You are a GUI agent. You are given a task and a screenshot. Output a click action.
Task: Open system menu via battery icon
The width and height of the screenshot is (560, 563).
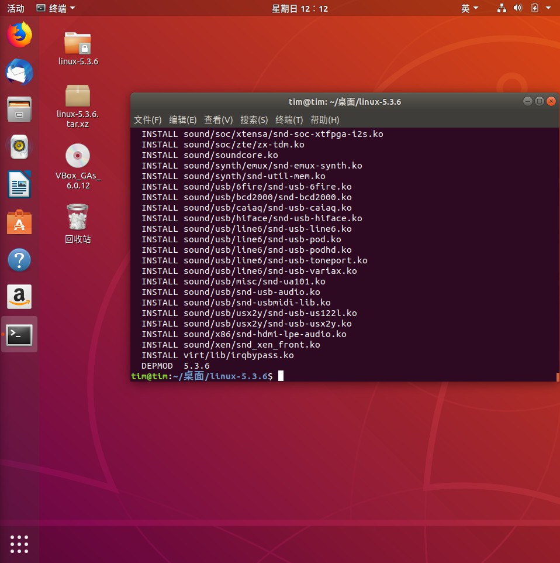(534, 8)
